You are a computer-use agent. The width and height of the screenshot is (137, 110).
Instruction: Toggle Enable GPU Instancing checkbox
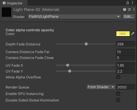(x=118, y=94)
